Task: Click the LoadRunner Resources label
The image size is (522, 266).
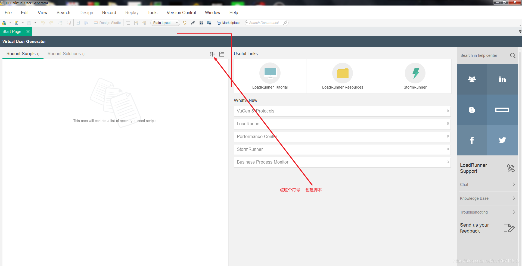Action: [x=343, y=87]
